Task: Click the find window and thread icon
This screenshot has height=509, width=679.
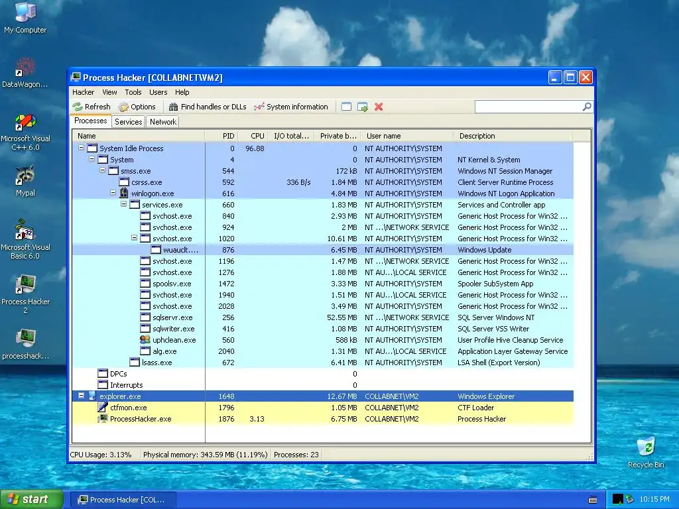Action: click(x=363, y=107)
